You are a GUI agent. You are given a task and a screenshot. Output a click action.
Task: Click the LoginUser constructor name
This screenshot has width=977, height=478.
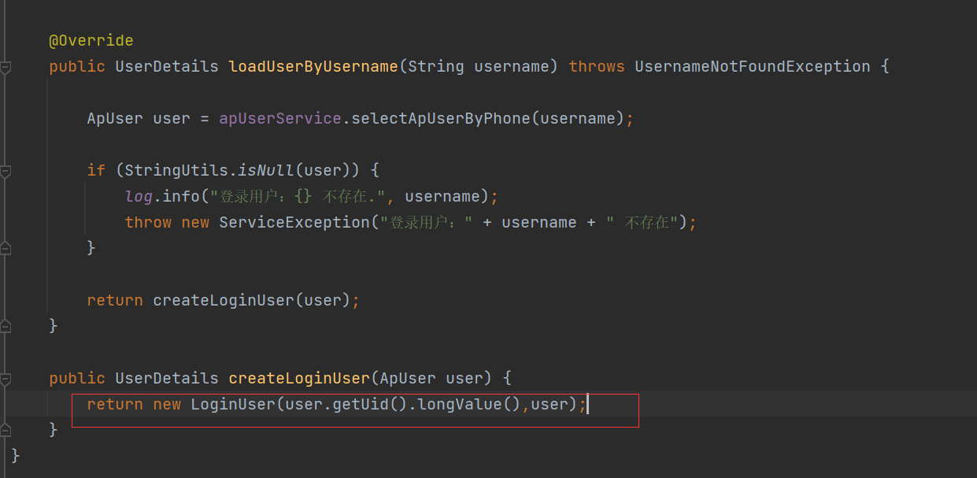coord(232,404)
